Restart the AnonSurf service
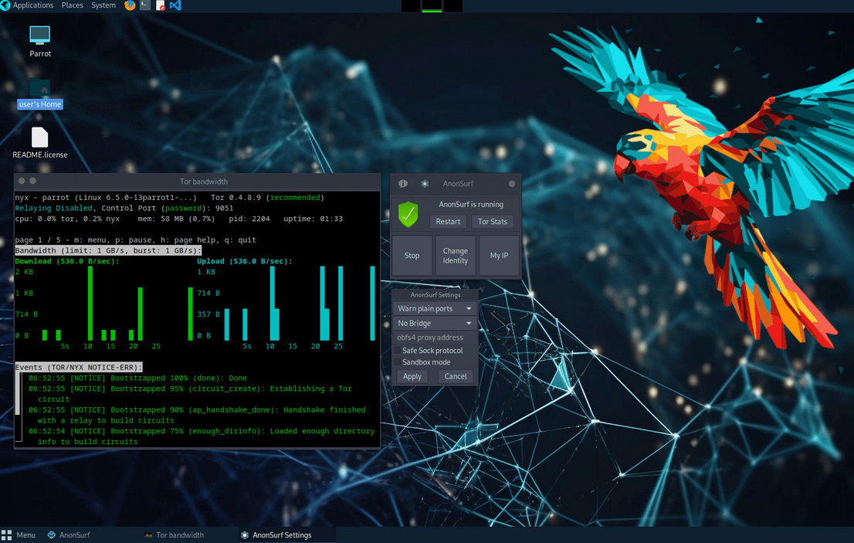Image resolution: width=854 pixels, height=543 pixels. [448, 222]
